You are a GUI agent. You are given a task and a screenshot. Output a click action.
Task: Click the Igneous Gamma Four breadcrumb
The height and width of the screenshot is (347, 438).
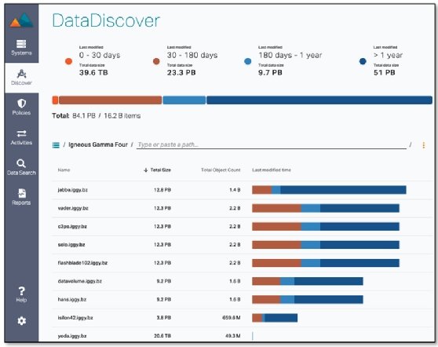(98, 144)
